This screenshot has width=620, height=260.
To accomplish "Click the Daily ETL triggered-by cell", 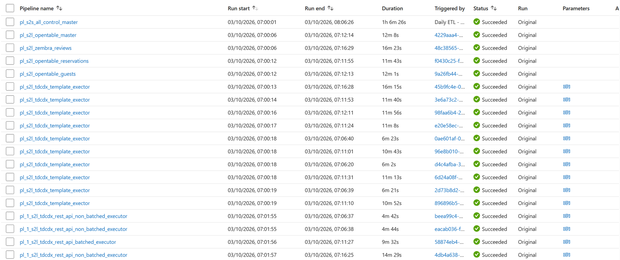I will coord(449,22).
